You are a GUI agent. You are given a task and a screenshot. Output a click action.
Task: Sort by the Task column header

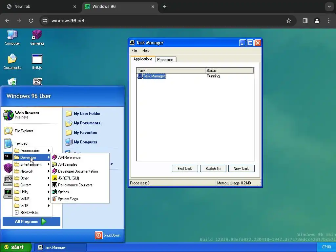click(171, 71)
